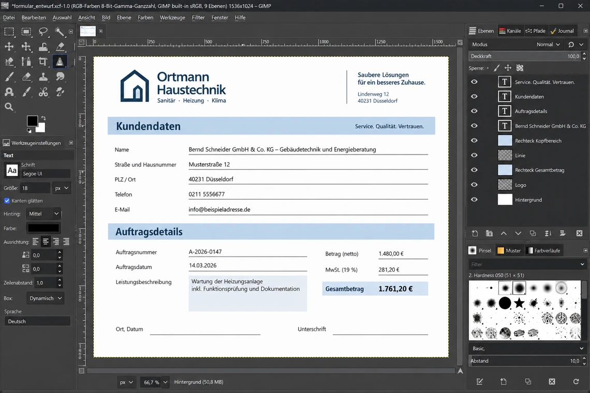Switch to the Kanäle tab
590x393 pixels.
[x=510, y=31]
